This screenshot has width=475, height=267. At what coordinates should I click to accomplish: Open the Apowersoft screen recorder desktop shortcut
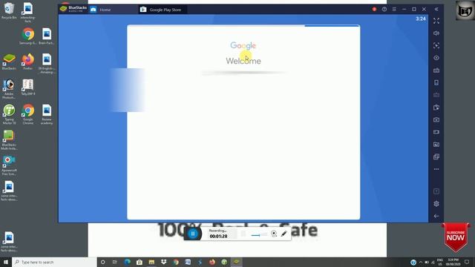[9, 165]
